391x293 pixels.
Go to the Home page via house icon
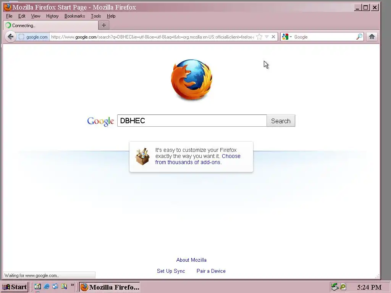[372, 37]
